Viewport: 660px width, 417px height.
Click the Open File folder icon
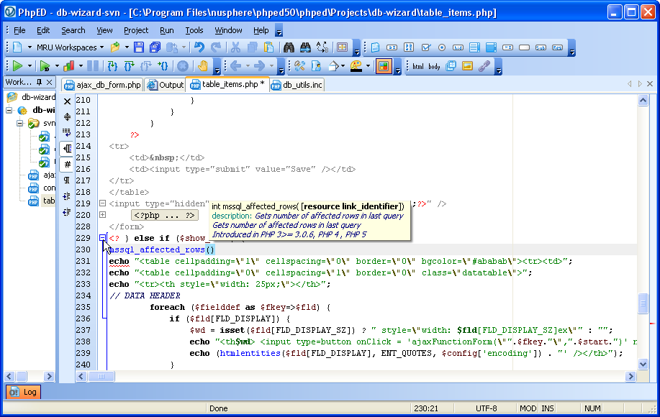click(x=115, y=47)
